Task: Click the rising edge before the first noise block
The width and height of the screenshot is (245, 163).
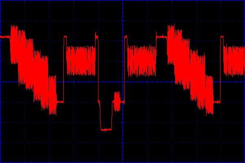Action: click(x=64, y=69)
